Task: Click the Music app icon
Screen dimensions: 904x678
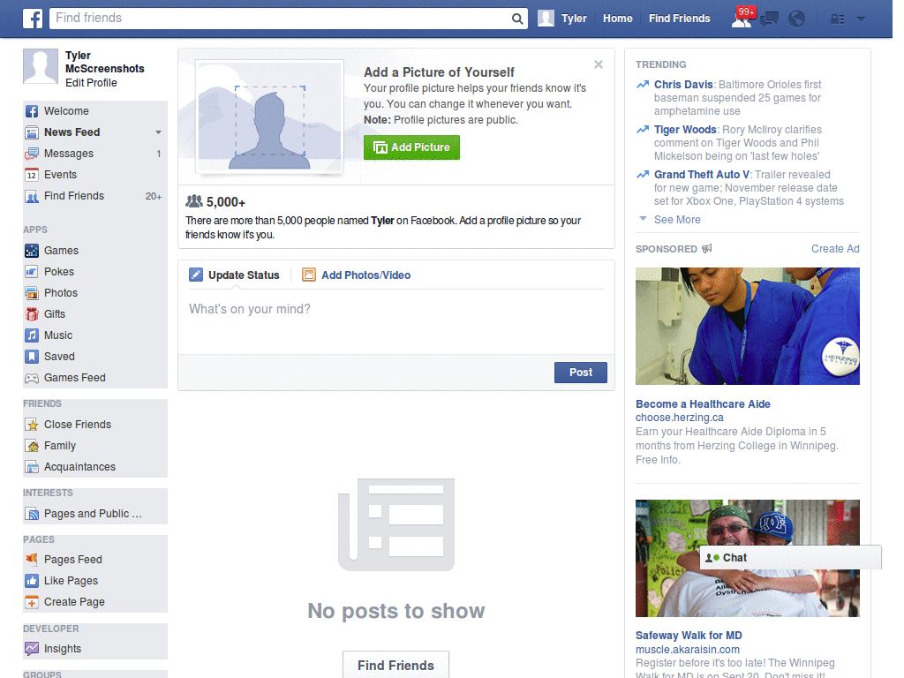Action: click(32, 335)
